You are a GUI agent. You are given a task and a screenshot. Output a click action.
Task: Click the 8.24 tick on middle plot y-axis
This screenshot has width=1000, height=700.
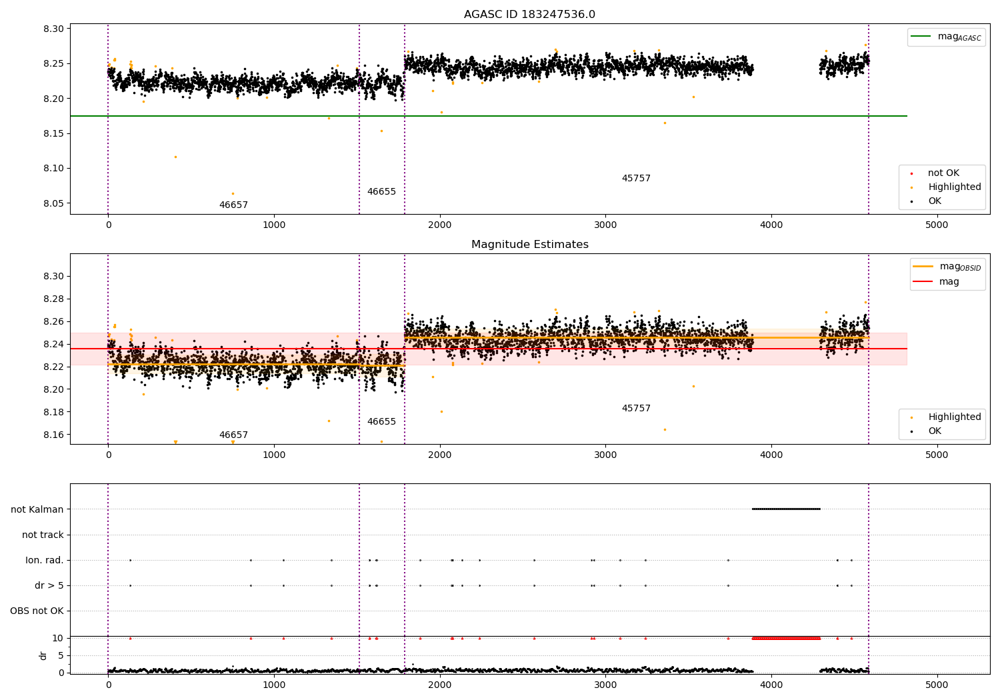coord(54,344)
